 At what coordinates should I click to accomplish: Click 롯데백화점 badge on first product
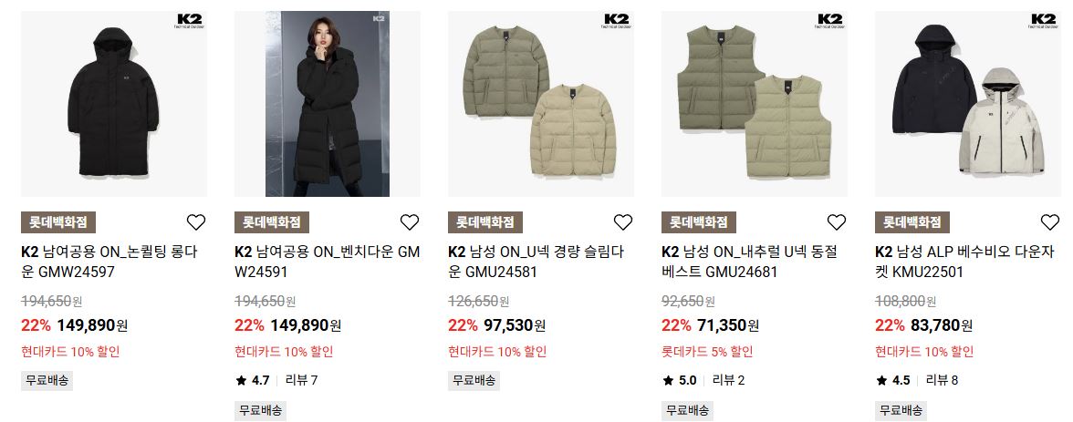58,222
